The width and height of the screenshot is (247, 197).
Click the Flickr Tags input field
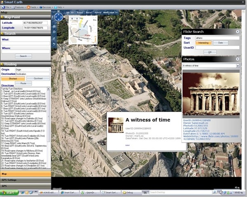click(217, 38)
